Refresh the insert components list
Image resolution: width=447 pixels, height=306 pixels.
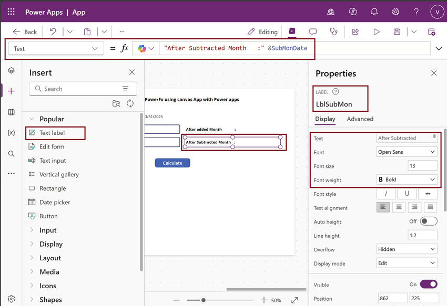pyautogui.click(x=130, y=103)
